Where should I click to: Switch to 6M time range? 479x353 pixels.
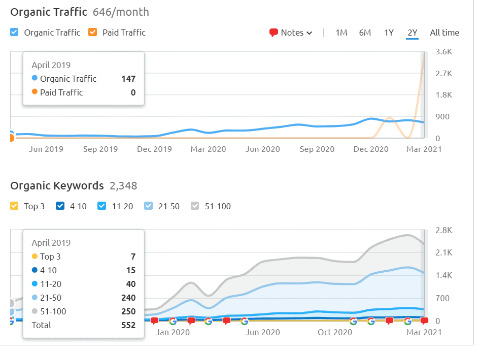(x=365, y=33)
